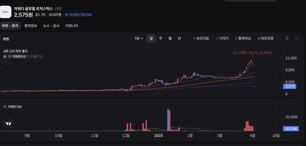Screen dimensions: 306x146
Task: Click the $1.75 dollar price
Action: 41,15
